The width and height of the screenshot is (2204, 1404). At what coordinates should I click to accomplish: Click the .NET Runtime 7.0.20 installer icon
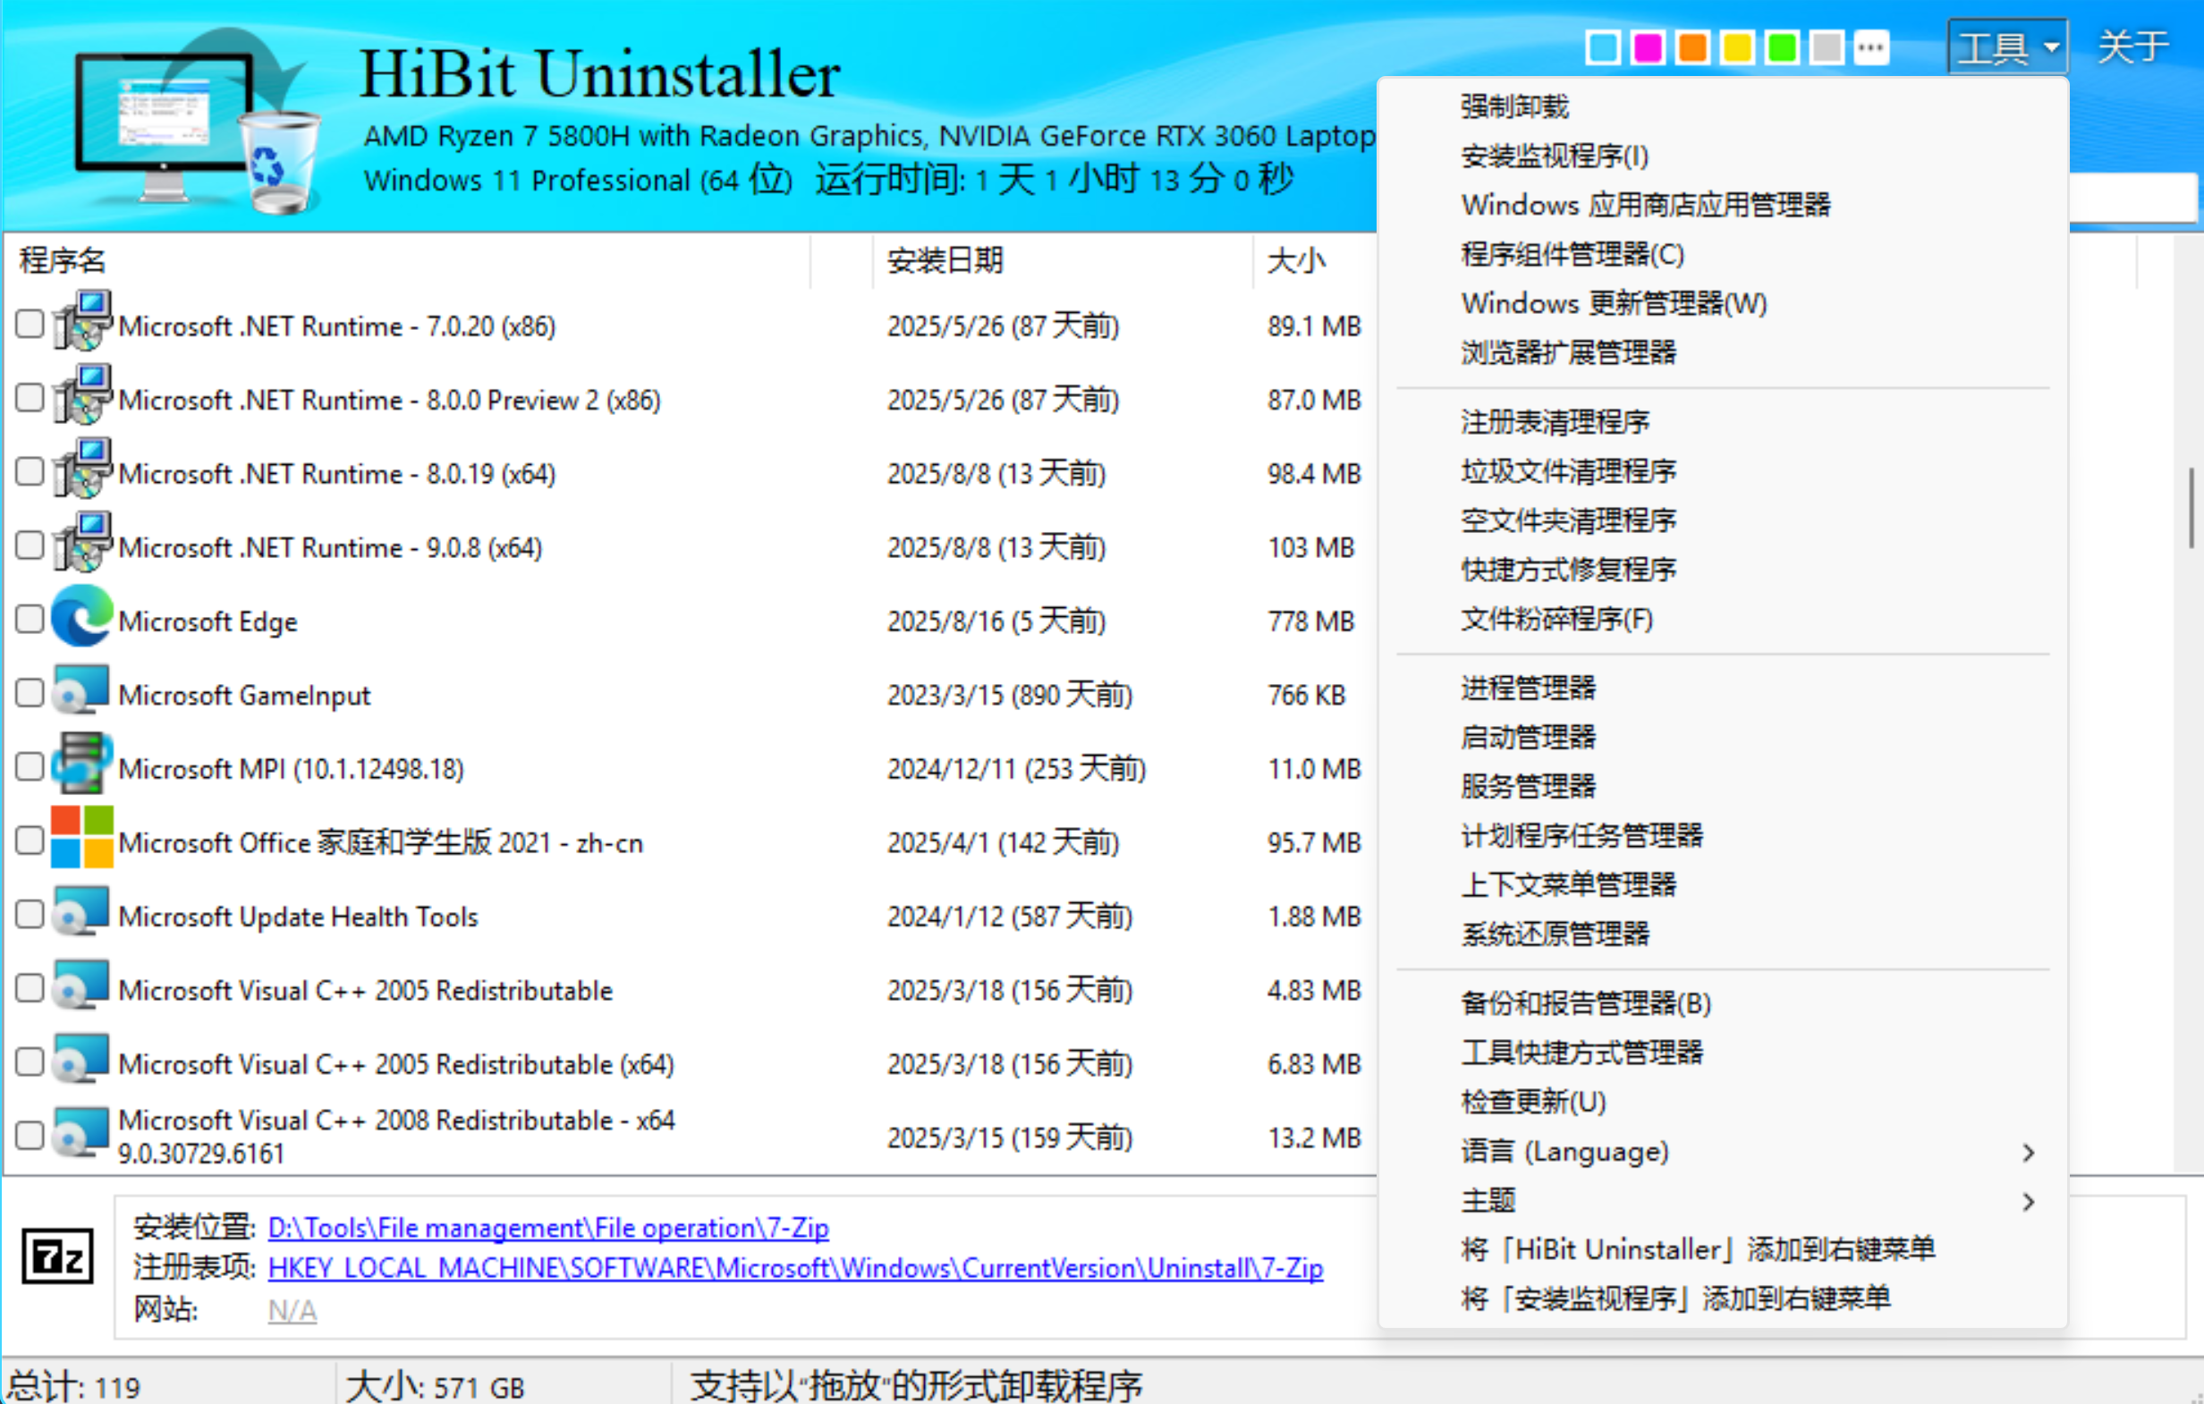[x=81, y=321]
